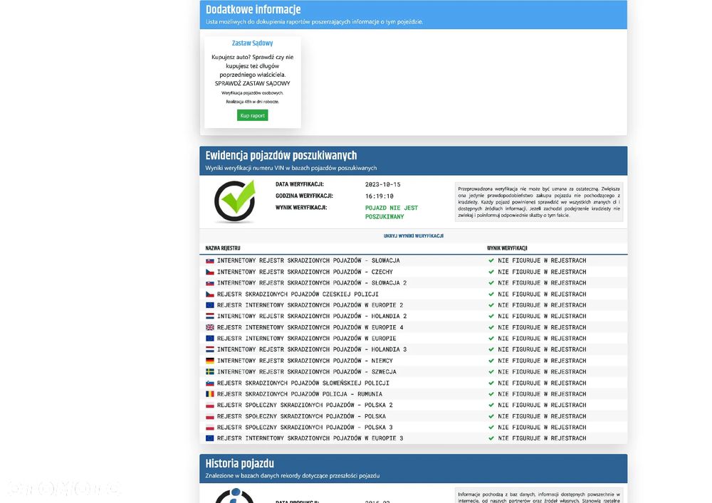Click the Romanian flag in the RUMUNIA row

pos(210,394)
